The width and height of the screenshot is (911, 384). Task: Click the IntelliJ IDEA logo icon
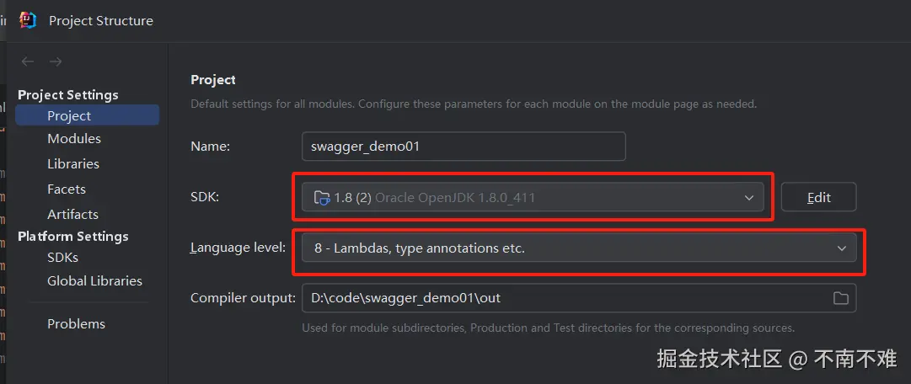point(28,20)
